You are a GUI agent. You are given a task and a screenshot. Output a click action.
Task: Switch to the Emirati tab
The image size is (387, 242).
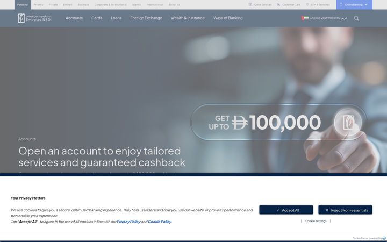[x=68, y=5]
